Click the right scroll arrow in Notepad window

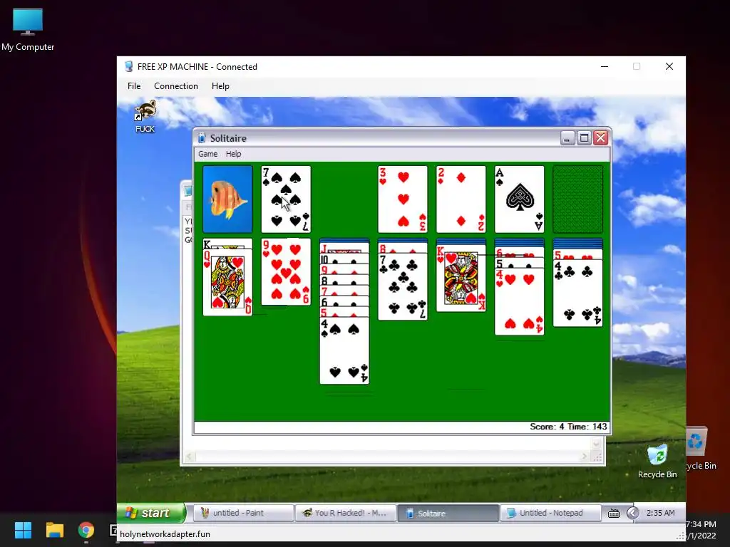click(585, 457)
